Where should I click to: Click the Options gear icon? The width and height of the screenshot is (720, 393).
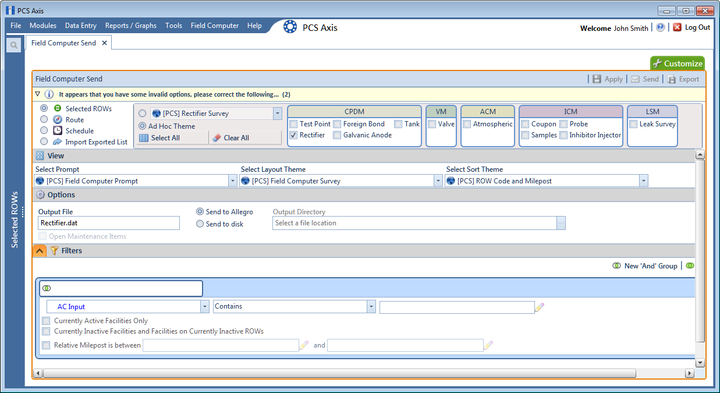pyautogui.click(x=41, y=195)
